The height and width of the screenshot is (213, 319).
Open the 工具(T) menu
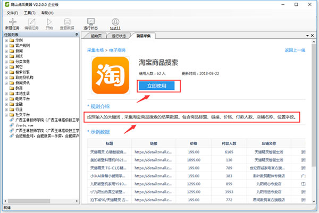coord(30,13)
